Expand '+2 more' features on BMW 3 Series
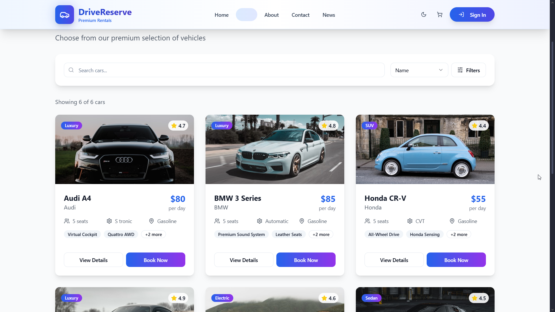 (321, 235)
